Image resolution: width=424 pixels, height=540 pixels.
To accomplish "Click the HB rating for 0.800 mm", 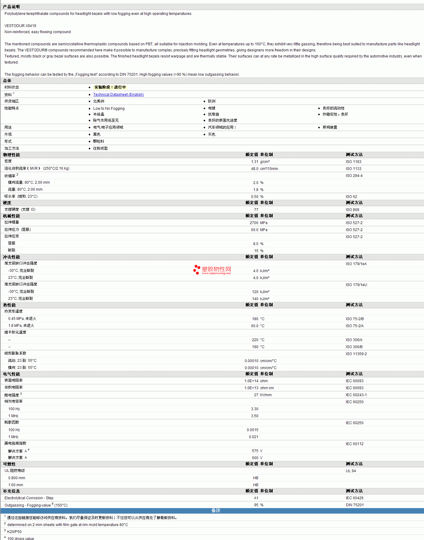I will 256,478.
